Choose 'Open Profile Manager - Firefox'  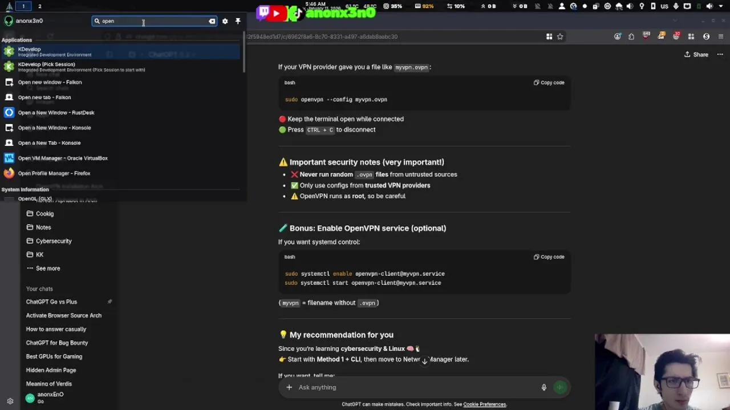click(122, 173)
